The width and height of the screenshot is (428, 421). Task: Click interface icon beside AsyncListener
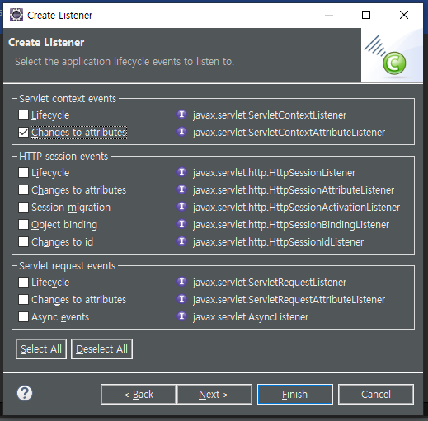181,316
